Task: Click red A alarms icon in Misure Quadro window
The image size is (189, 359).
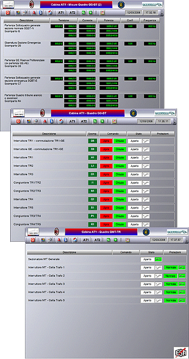Action: pos(34,13)
